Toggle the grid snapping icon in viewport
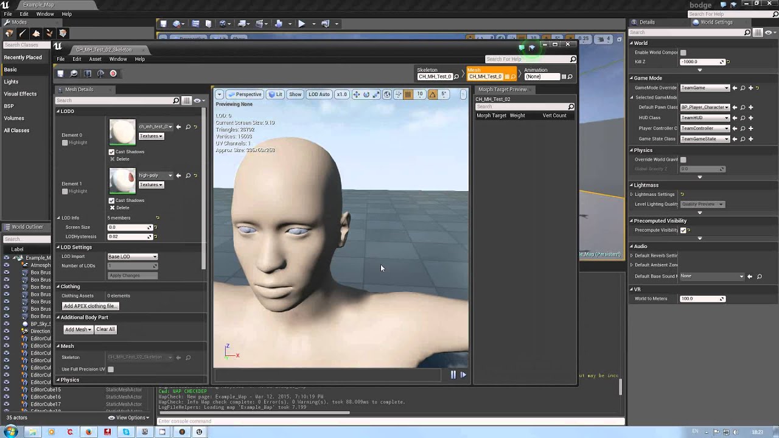This screenshot has width=779, height=438. 408,94
